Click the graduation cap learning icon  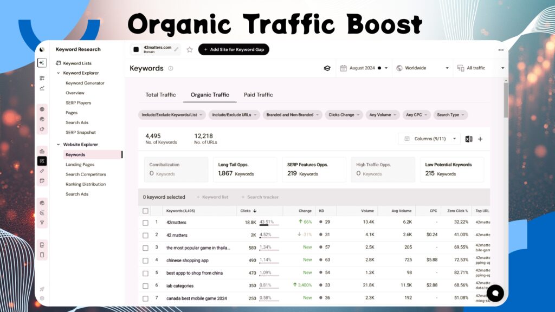(327, 68)
